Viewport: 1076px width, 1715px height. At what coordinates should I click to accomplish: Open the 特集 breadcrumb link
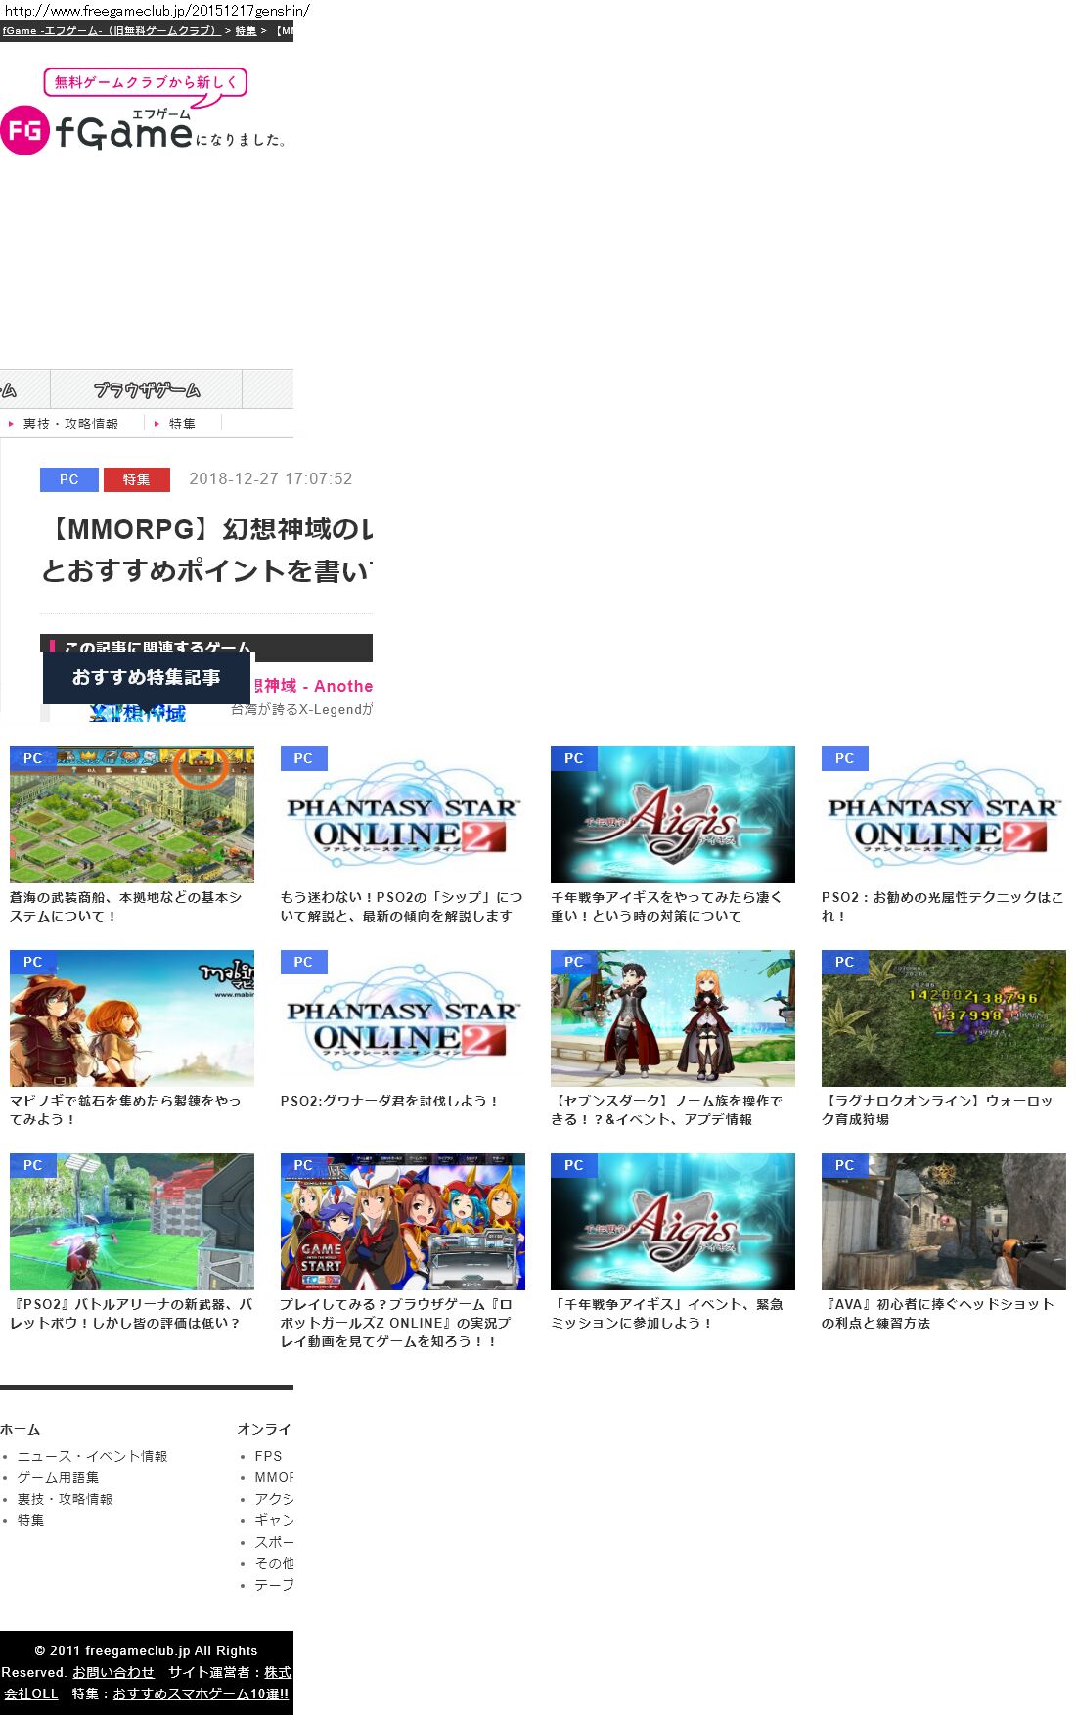246,31
